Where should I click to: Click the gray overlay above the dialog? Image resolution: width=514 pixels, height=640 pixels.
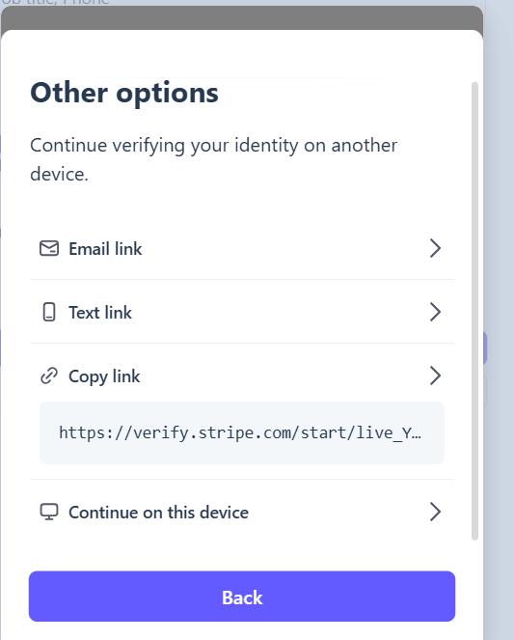[x=242, y=18]
